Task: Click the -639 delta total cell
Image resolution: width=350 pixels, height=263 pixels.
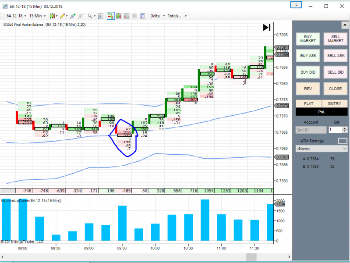Action: click(57, 191)
